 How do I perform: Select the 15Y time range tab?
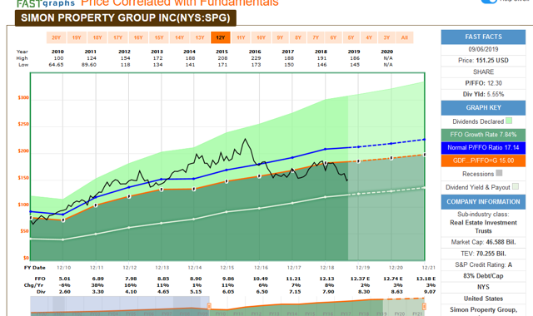pos(159,37)
